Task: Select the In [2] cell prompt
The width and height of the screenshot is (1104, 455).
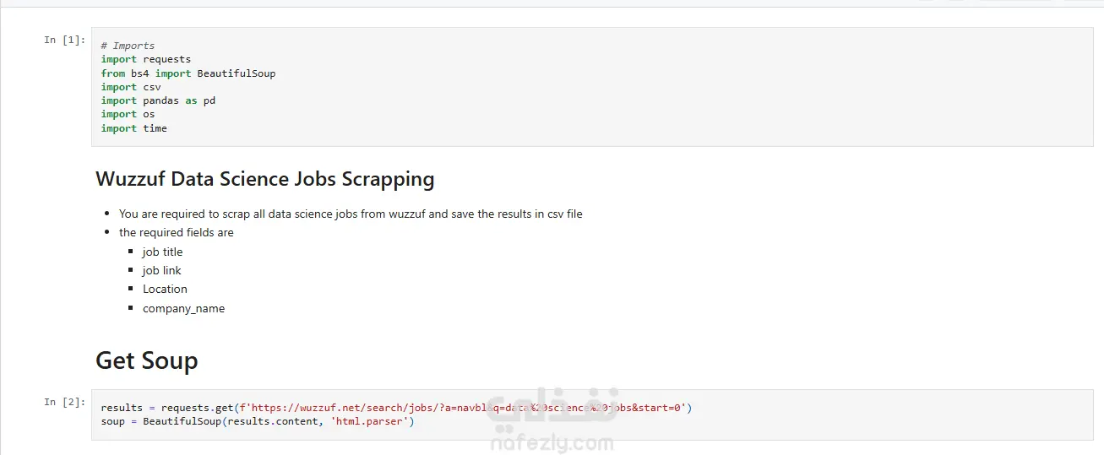Action: (64, 402)
